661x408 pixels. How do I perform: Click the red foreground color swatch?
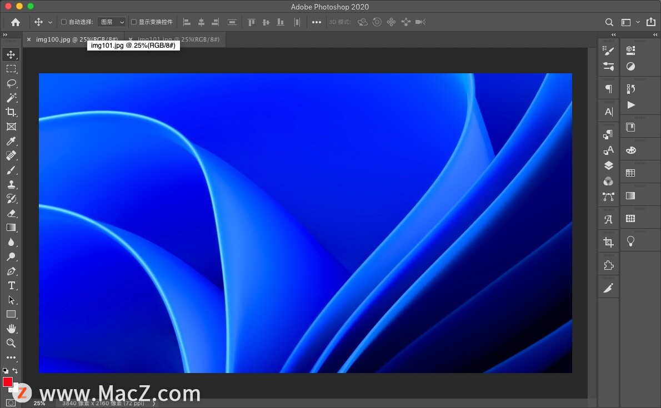(8, 382)
